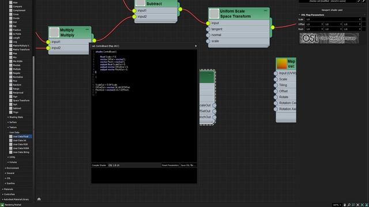The width and height of the screenshot is (369, 207).
Task: Expand the Utility category
Action: click(12, 157)
